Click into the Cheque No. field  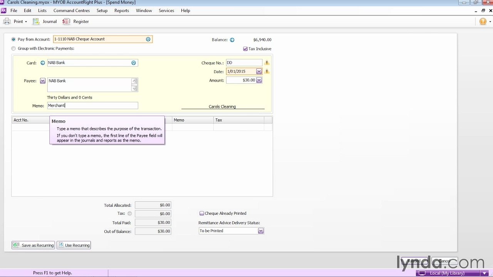click(x=244, y=63)
